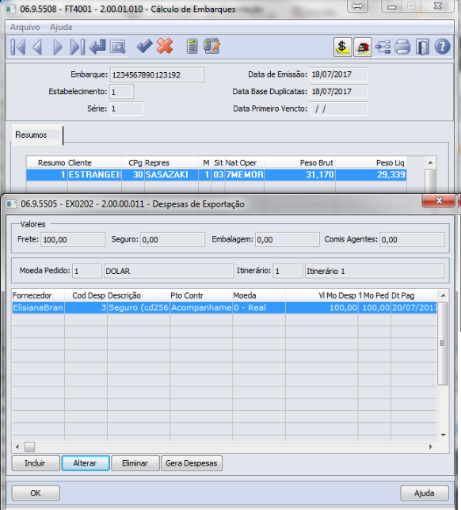Click the Data Base Duplicatas field
The image size is (461, 510).
(x=339, y=91)
